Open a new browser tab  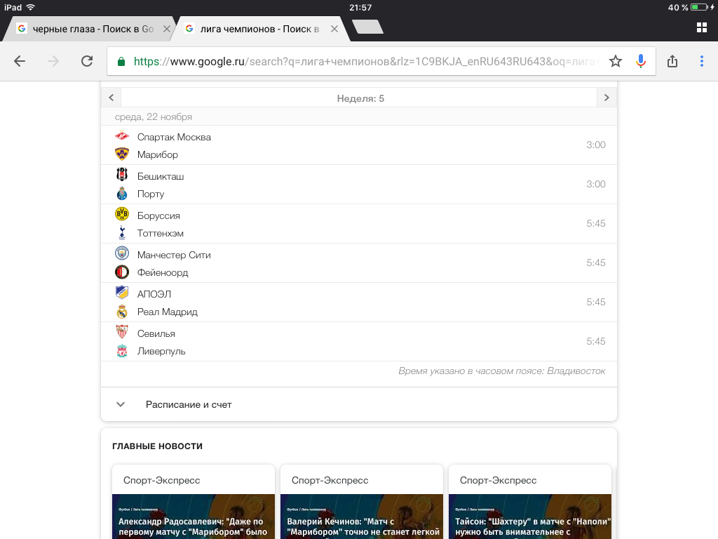pos(367,27)
